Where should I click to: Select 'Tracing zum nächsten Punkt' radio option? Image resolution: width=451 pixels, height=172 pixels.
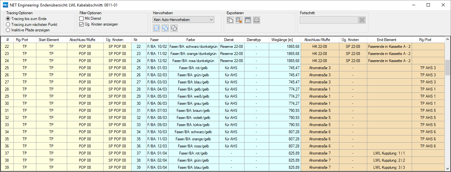[x=31, y=24]
